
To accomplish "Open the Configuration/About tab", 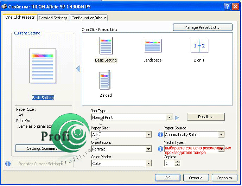I will 89,18.
